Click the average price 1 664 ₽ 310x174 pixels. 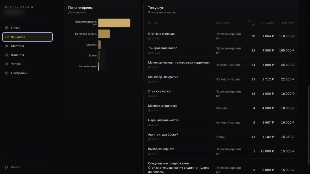pos(268,36)
